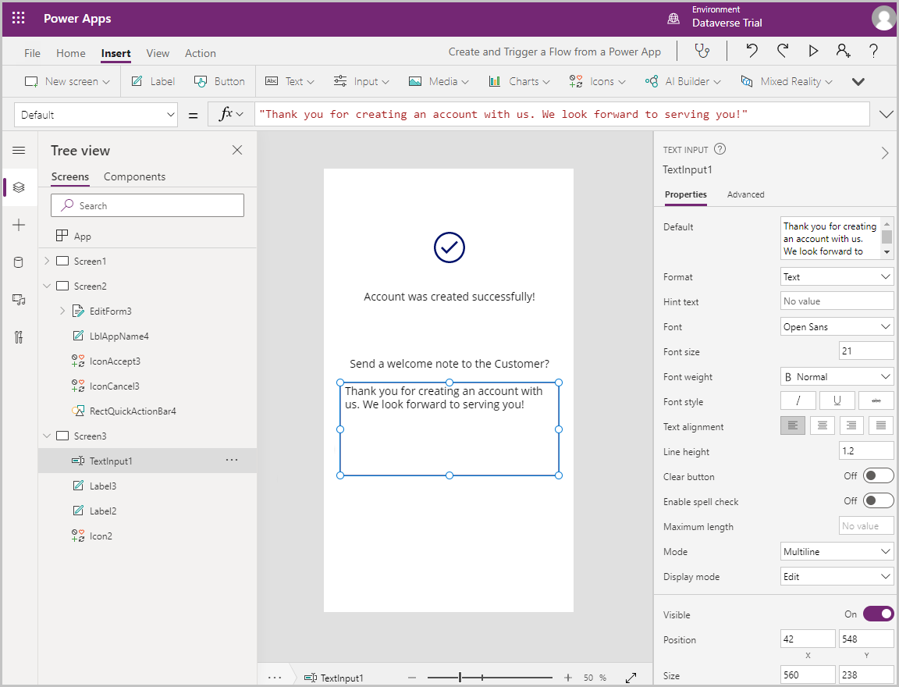Open the fx function dropdown
Image resolution: width=899 pixels, height=687 pixels.
[231, 114]
